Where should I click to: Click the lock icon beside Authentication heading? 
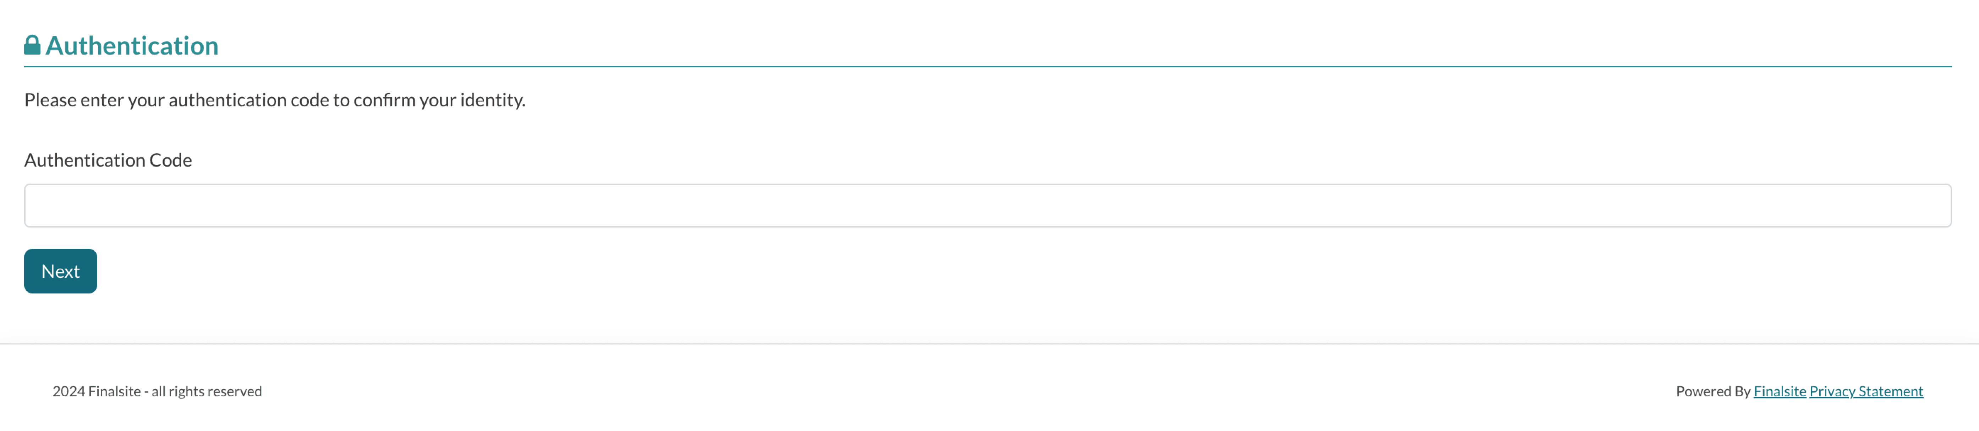click(x=32, y=45)
